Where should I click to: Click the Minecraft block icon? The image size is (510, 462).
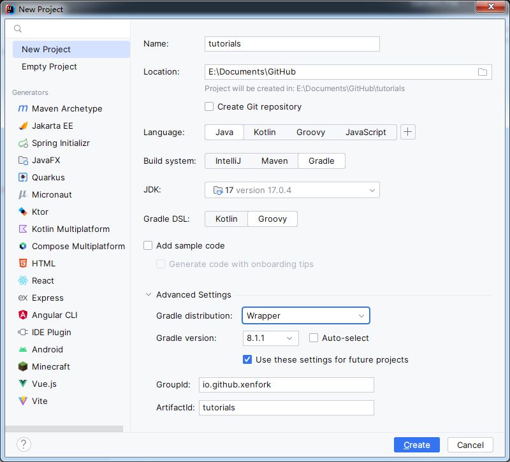click(23, 366)
